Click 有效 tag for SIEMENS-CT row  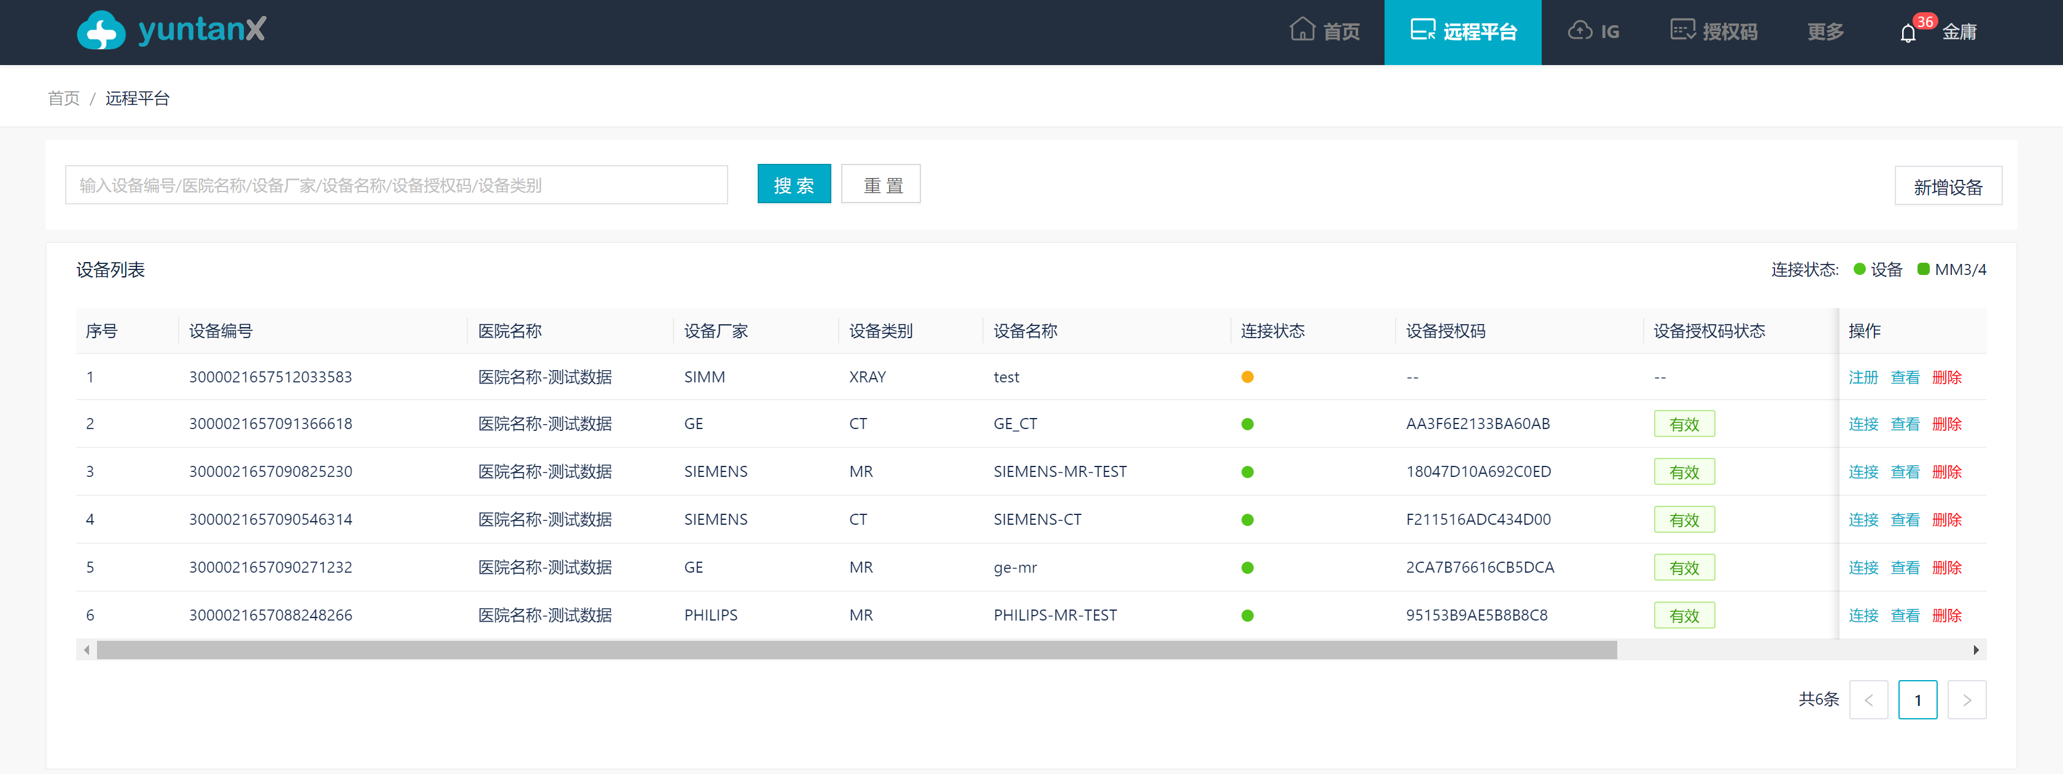pyautogui.click(x=1684, y=519)
